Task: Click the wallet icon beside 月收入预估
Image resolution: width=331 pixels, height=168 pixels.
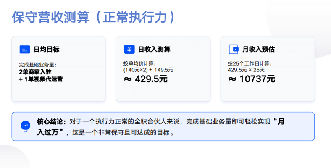Action: tap(234, 49)
